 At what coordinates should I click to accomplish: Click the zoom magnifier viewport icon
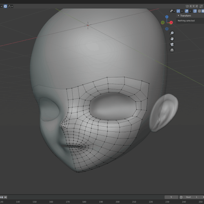pyautogui.click(x=172, y=33)
